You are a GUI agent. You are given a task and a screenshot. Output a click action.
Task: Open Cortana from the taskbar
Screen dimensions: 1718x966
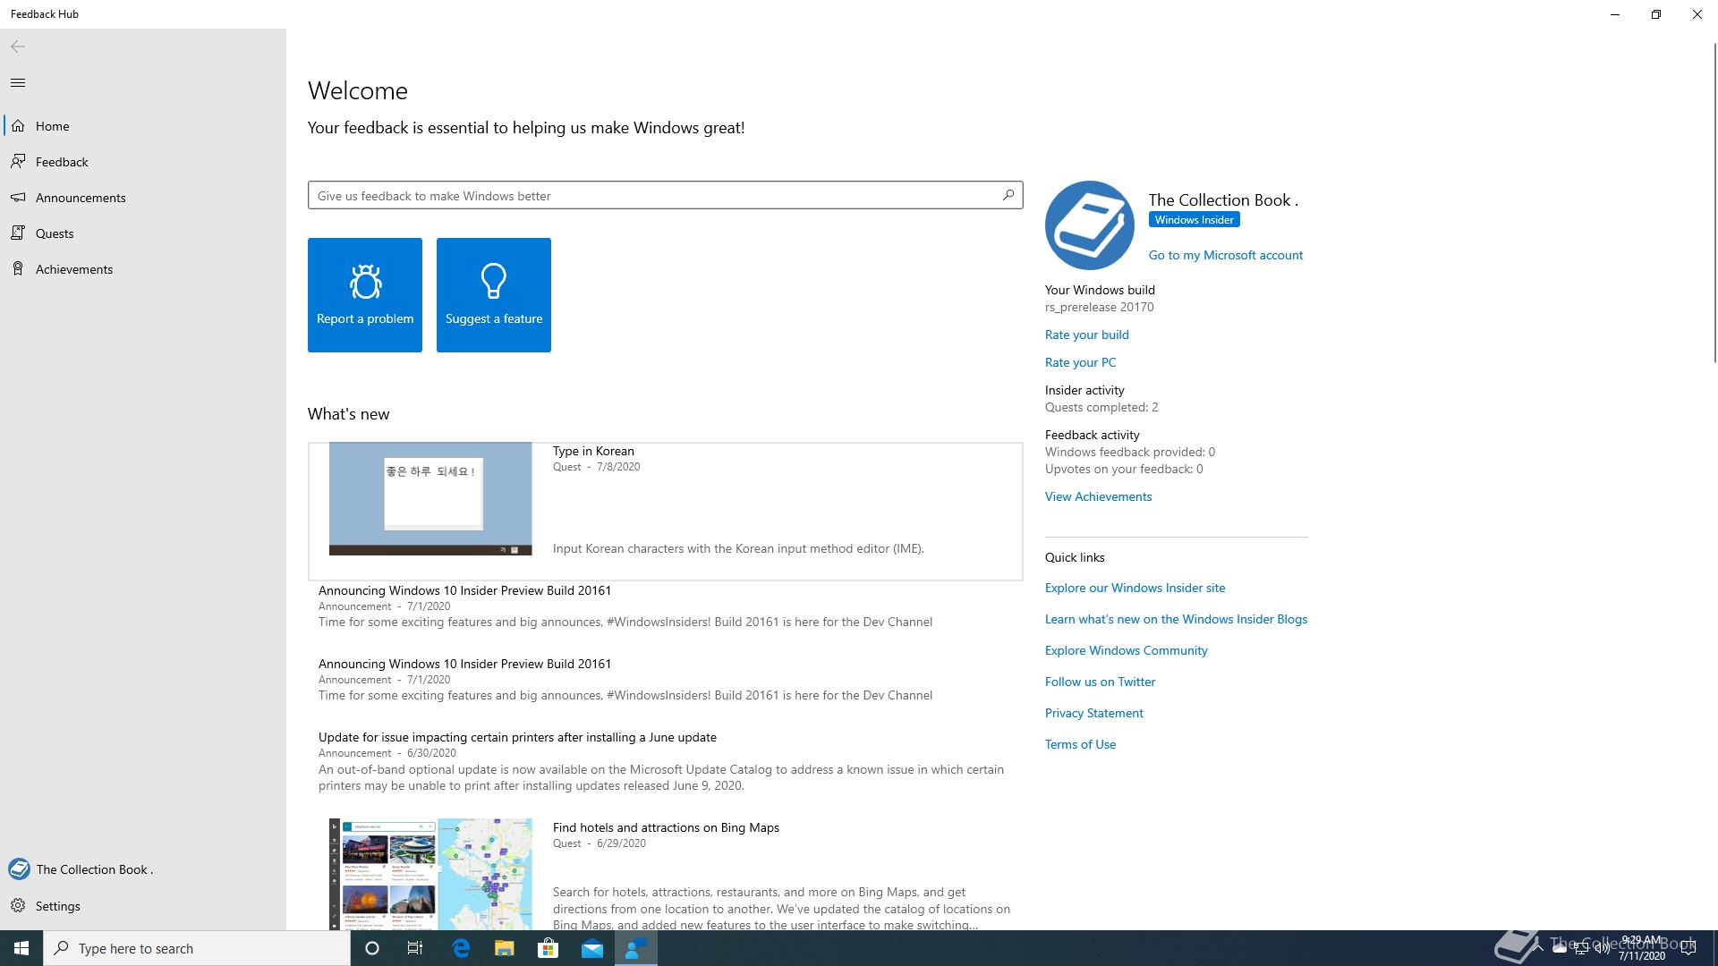pyautogui.click(x=372, y=948)
